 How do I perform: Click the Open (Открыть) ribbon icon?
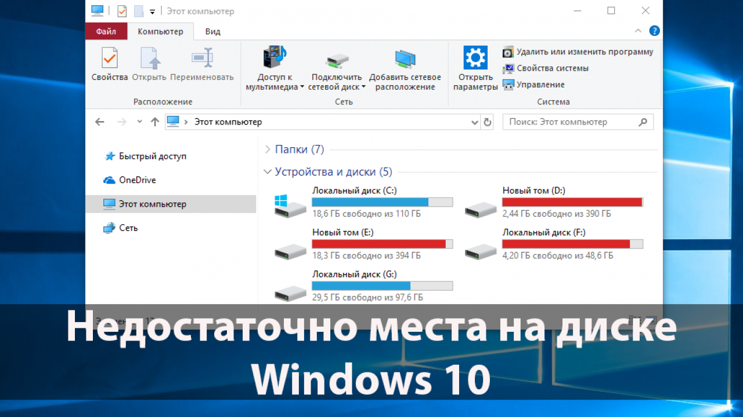pos(149,58)
